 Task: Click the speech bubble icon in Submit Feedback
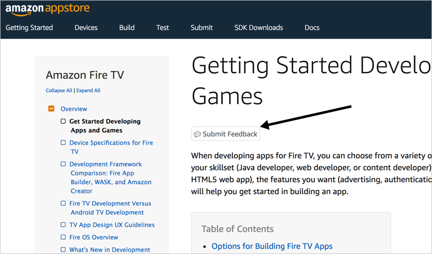click(197, 134)
